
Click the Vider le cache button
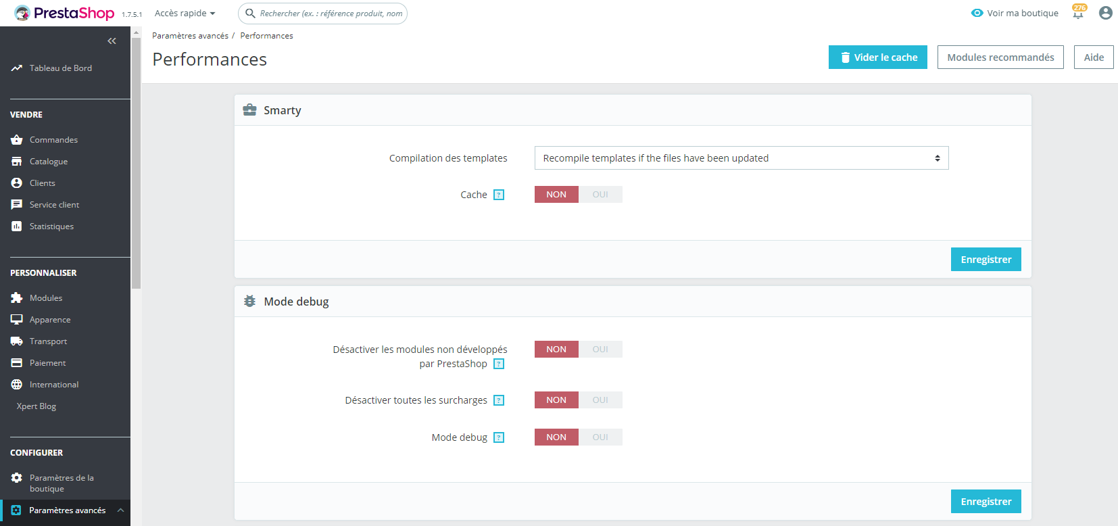[x=878, y=57]
